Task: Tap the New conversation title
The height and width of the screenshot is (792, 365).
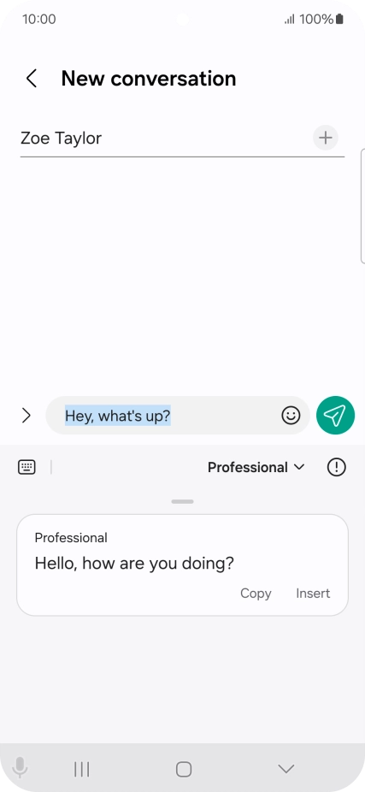Action: [149, 79]
